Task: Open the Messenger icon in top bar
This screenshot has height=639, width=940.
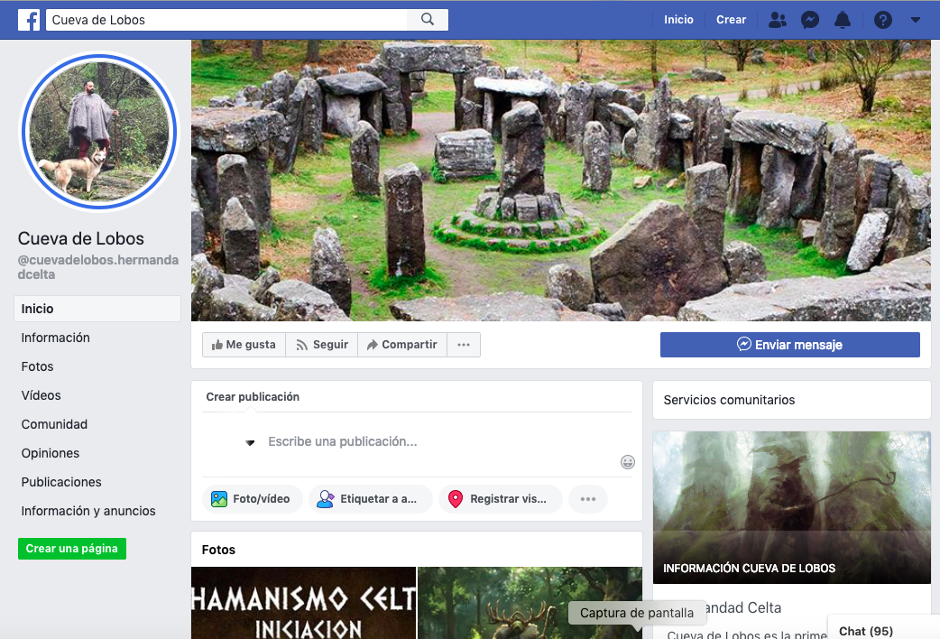Action: (x=810, y=20)
